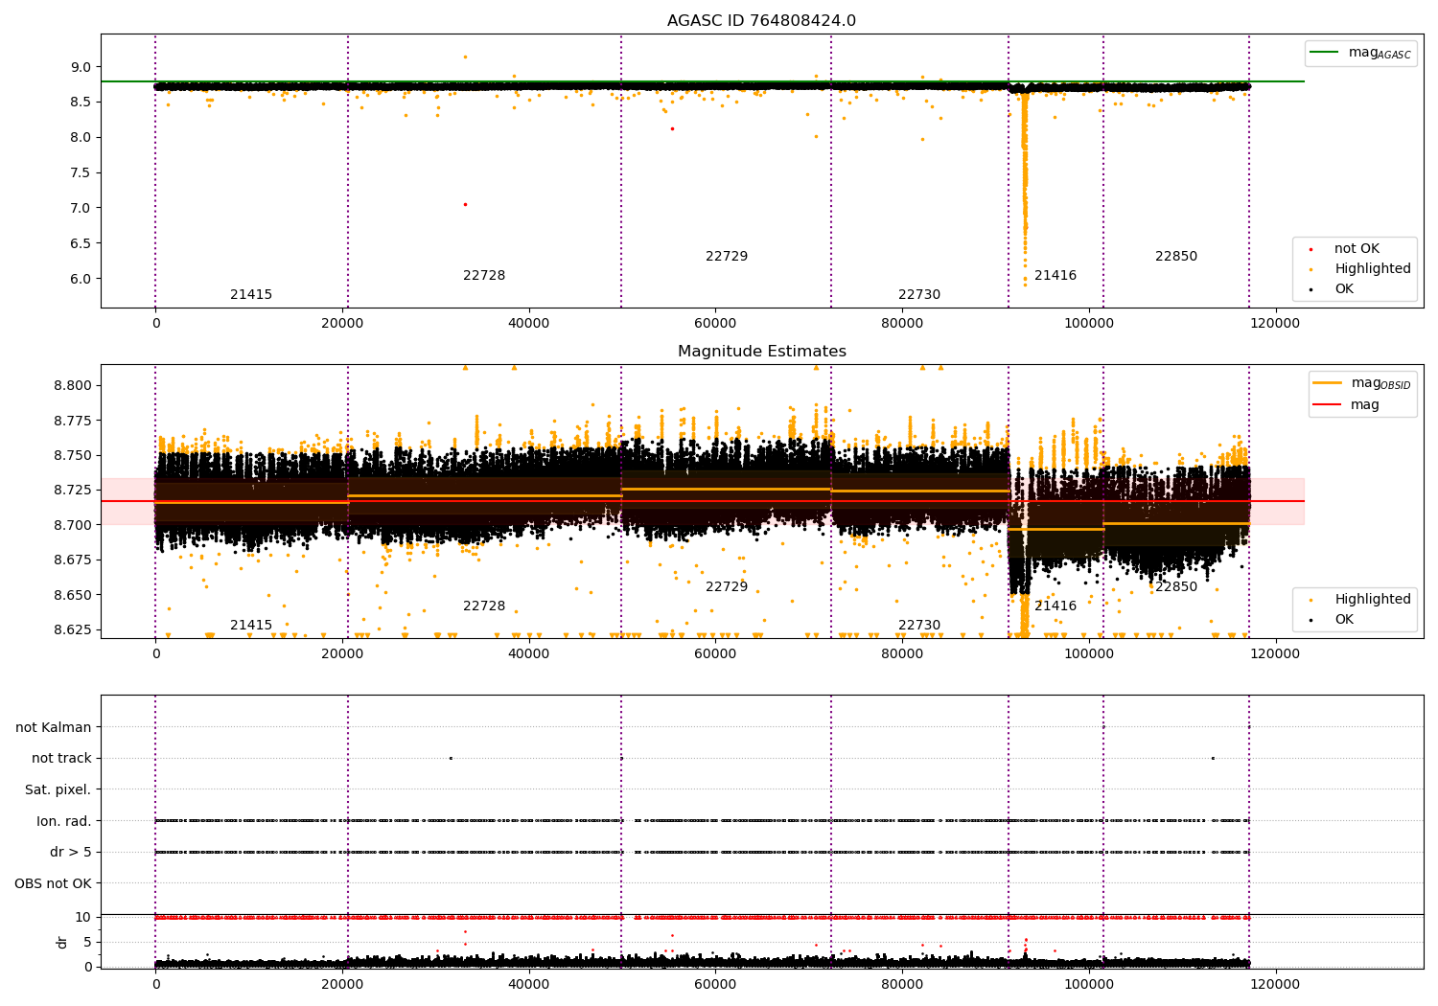The width and height of the screenshot is (1438, 1006).
Task: Click obsid label 22850 in top plot
Action: tap(1176, 257)
